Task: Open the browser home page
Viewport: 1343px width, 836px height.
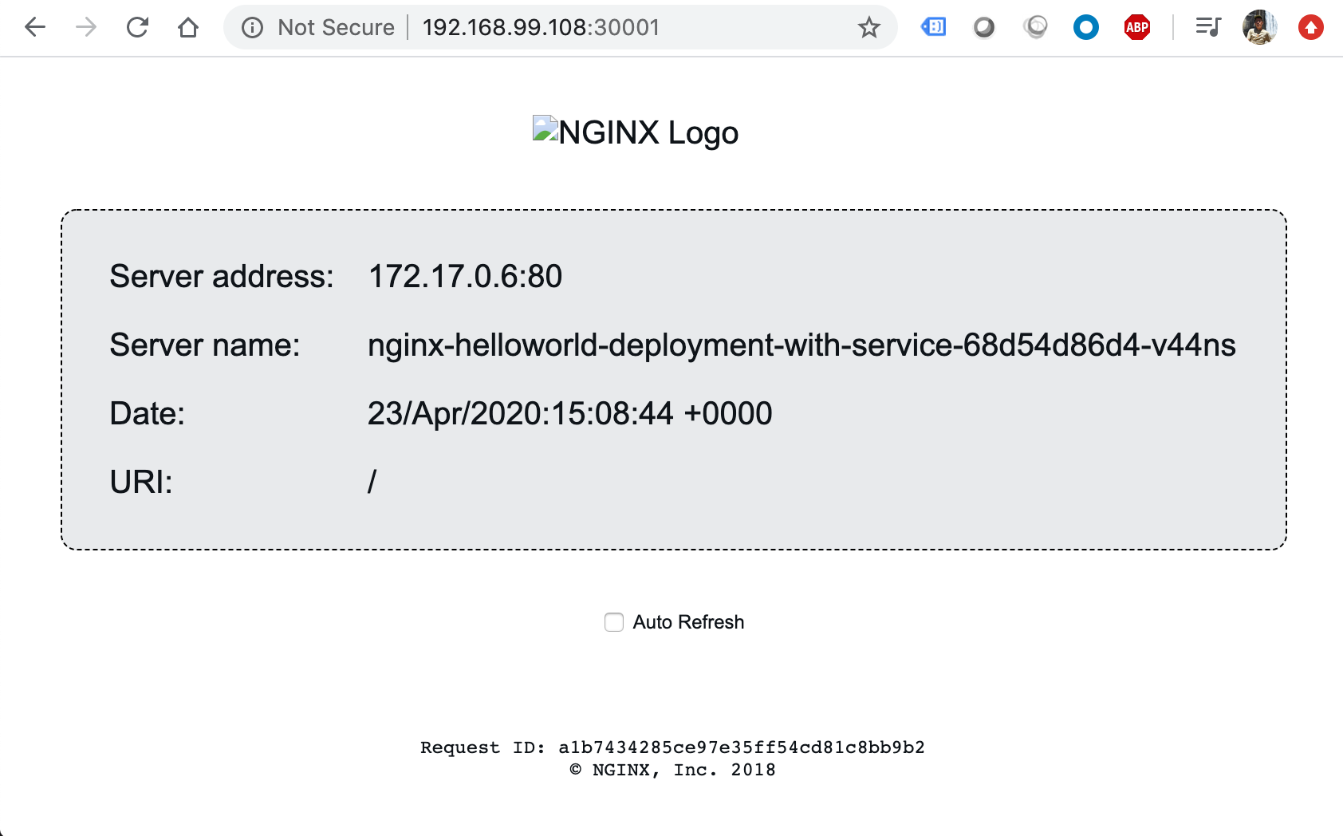Action: point(188,28)
